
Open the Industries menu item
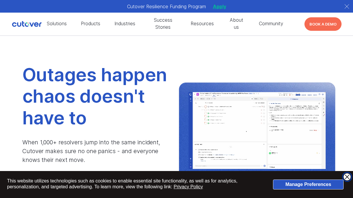point(125,24)
